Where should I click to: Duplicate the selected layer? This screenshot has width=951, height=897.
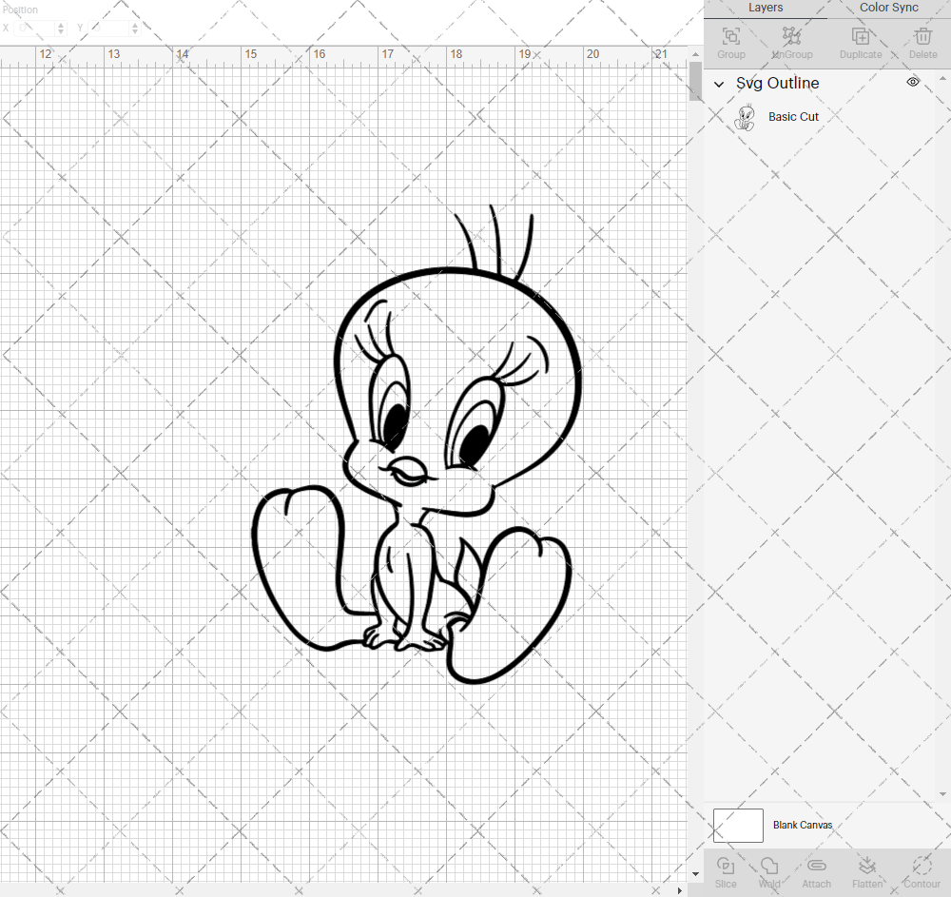pyautogui.click(x=861, y=36)
